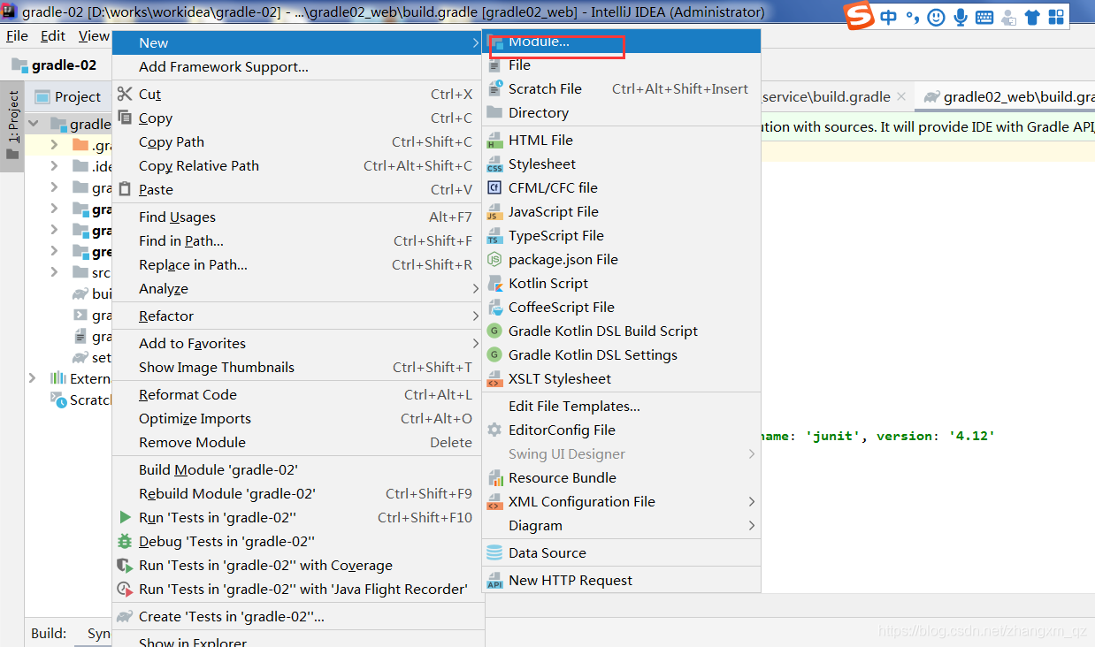Image resolution: width=1095 pixels, height=647 pixels.
Task: Click the package.json File icon
Action: tap(494, 260)
